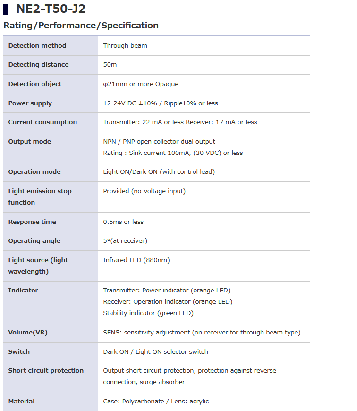
Task: Click the Material row label
Action: coord(21,402)
